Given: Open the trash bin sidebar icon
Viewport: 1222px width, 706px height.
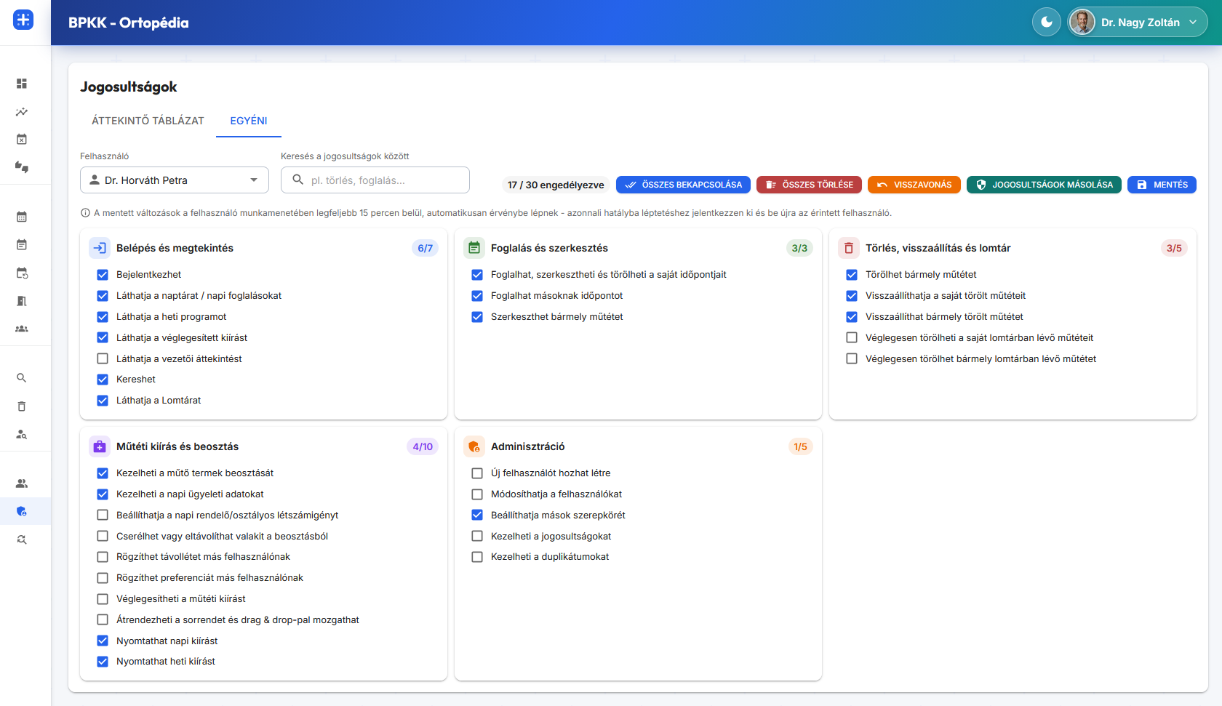Looking at the screenshot, I should pos(22,406).
